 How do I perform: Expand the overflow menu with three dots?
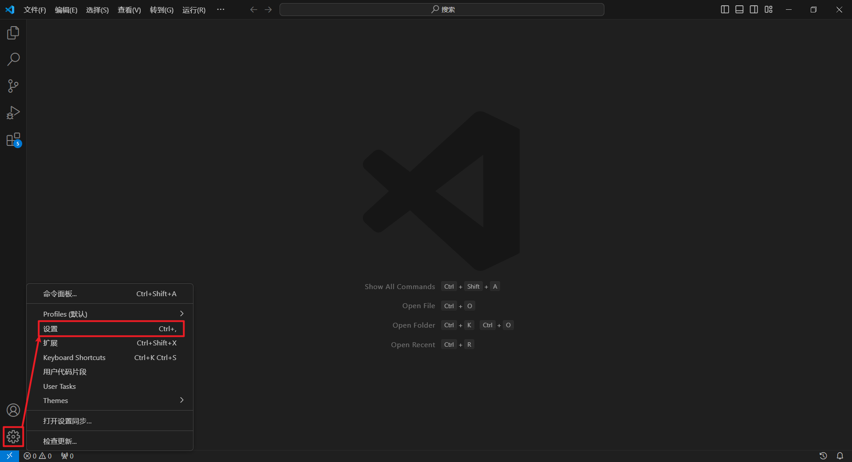pyautogui.click(x=221, y=10)
